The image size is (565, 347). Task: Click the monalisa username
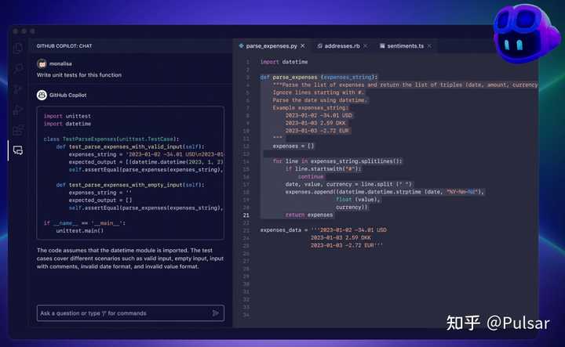pos(60,63)
